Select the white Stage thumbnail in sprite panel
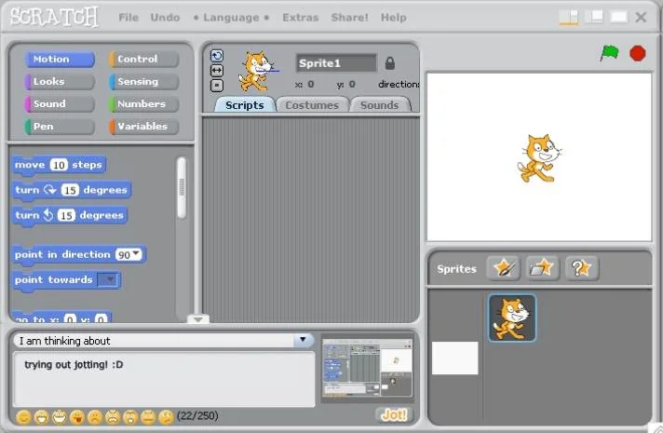This screenshot has width=663, height=433. [455, 359]
